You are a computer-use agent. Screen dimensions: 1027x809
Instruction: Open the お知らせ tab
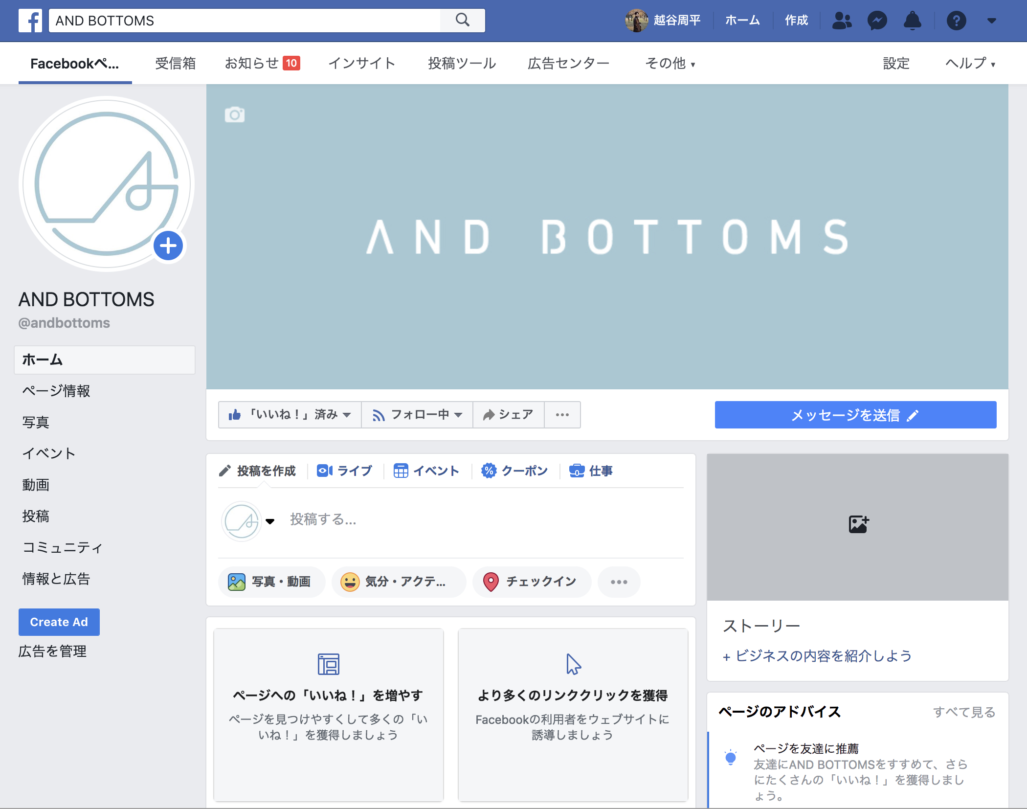click(262, 63)
